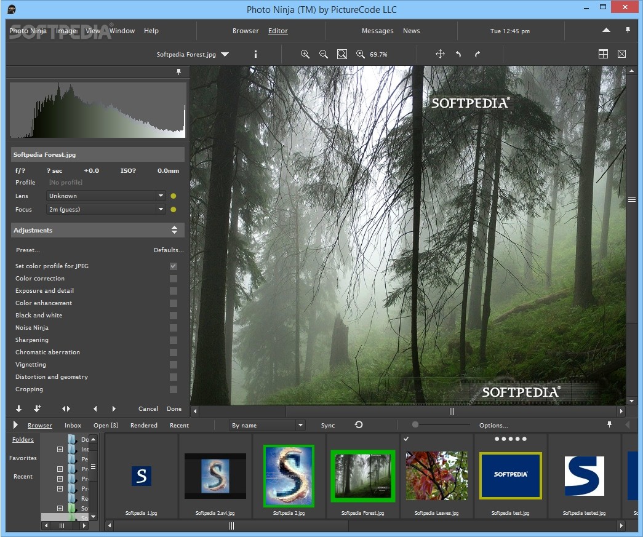Click the down arrow with plus icon
Viewport: 643px width, 537px height.
(x=38, y=408)
